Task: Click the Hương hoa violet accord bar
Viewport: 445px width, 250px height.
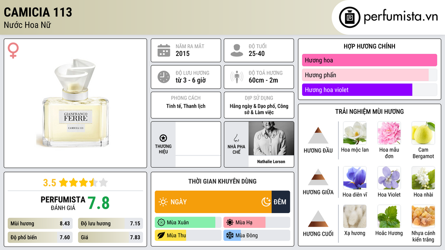Action: [x=369, y=89]
